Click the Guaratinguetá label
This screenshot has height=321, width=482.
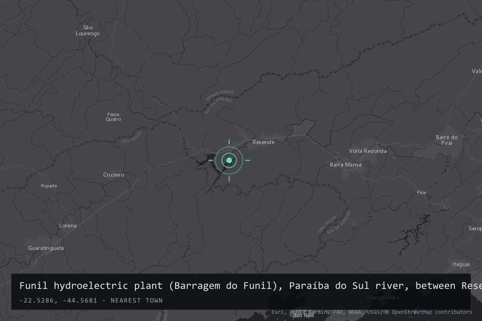click(x=46, y=248)
